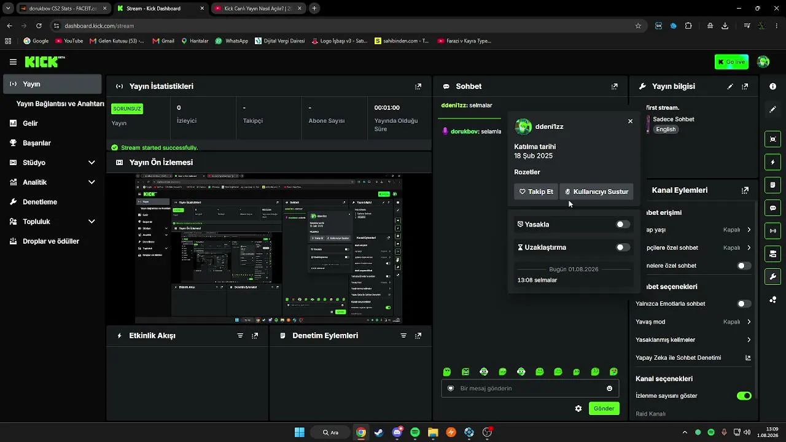Open Discord from the taskbar
786x442 pixels.
click(397, 433)
